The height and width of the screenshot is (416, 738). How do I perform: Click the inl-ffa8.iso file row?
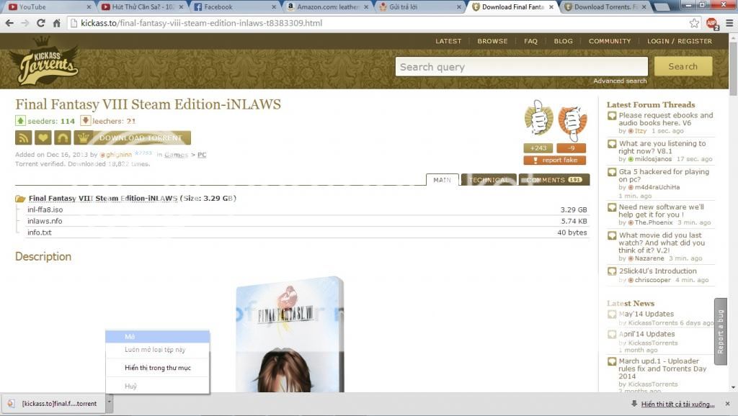(x=307, y=209)
